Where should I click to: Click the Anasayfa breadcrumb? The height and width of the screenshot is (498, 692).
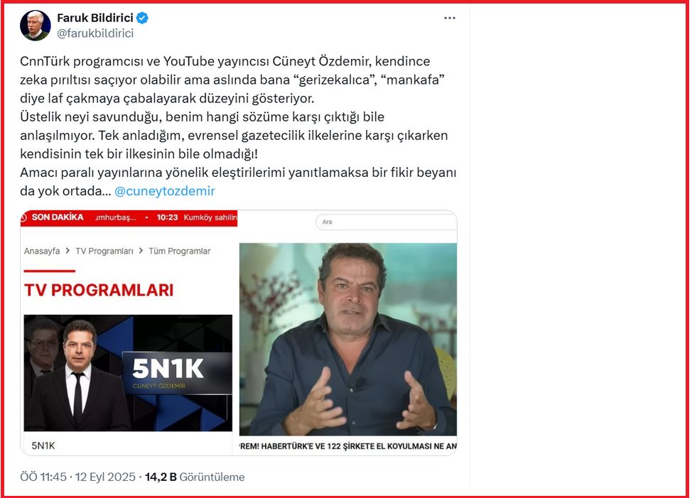click(42, 251)
